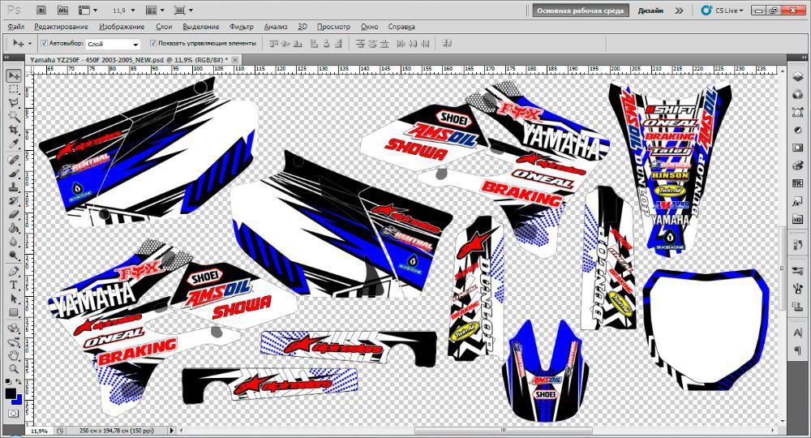This screenshot has width=811, height=438.
Task: Click the 11,9% zoom field in status bar
Action: coord(39,430)
